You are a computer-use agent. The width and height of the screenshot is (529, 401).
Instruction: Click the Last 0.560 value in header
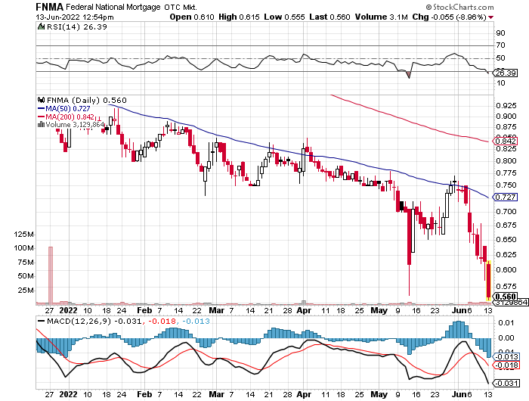pyautogui.click(x=329, y=17)
